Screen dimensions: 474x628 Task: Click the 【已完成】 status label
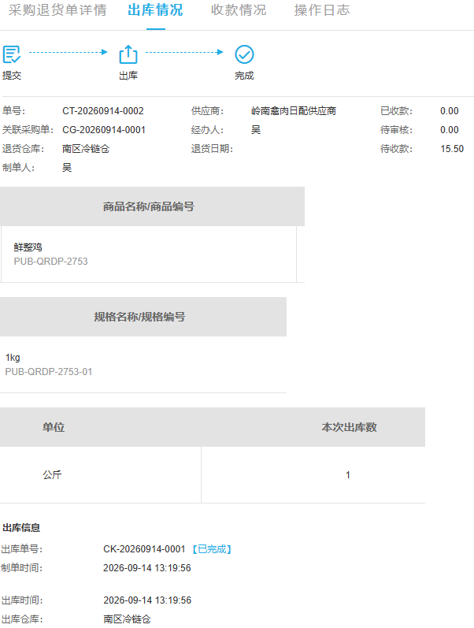tap(212, 548)
